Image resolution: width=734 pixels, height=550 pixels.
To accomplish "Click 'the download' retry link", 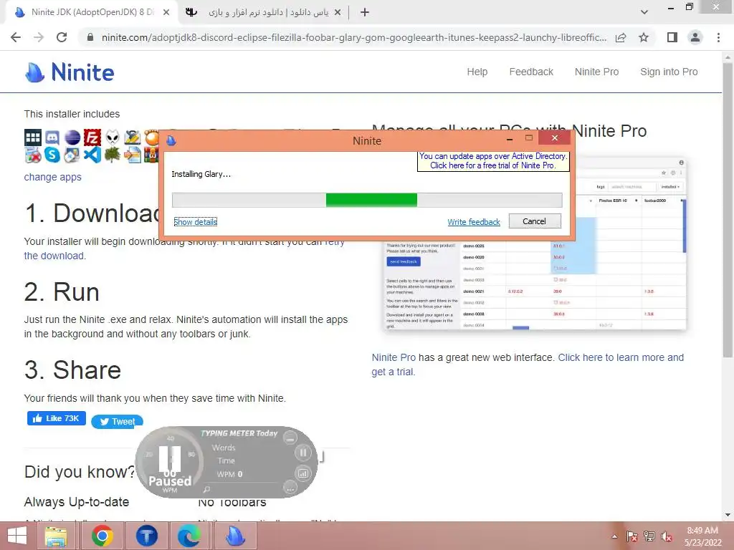I will click(x=54, y=256).
